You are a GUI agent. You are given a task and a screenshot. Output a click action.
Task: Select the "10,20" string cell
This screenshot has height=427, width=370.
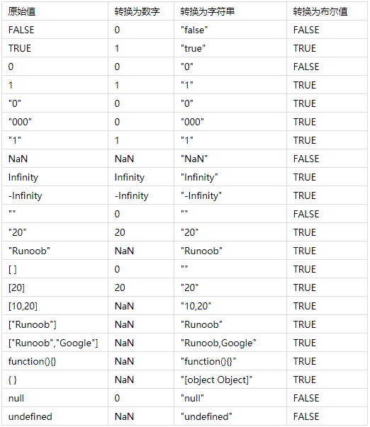(x=230, y=306)
